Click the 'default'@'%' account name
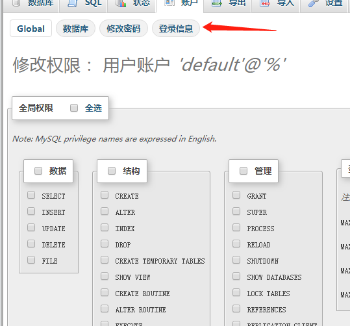The width and height of the screenshot is (350, 326). tap(233, 65)
